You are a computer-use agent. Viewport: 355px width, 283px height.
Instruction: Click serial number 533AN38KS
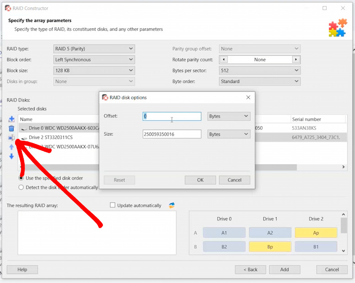click(x=304, y=128)
